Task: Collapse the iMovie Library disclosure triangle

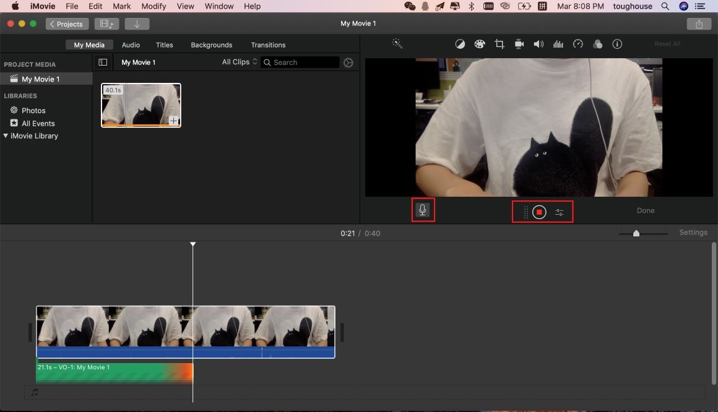Action: (6, 135)
